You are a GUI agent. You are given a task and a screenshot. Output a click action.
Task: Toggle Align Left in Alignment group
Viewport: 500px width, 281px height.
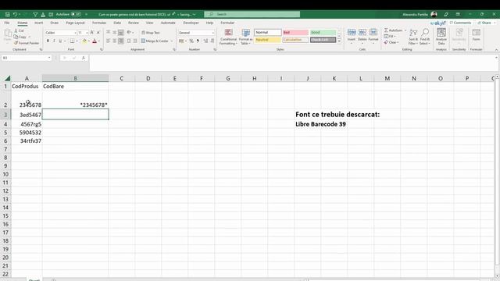(x=108, y=41)
